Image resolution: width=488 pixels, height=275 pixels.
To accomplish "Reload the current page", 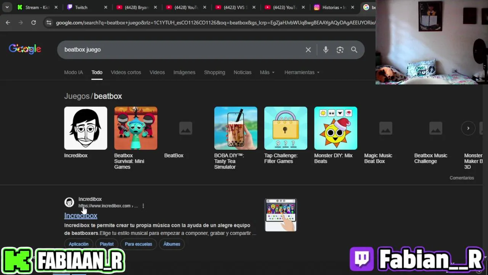I will [x=34, y=23].
